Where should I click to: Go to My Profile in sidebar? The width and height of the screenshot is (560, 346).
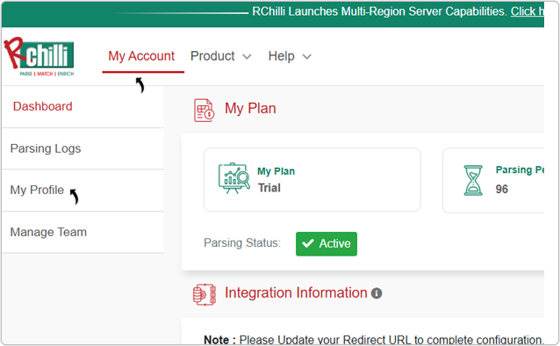pyautogui.click(x=37, y=190)
